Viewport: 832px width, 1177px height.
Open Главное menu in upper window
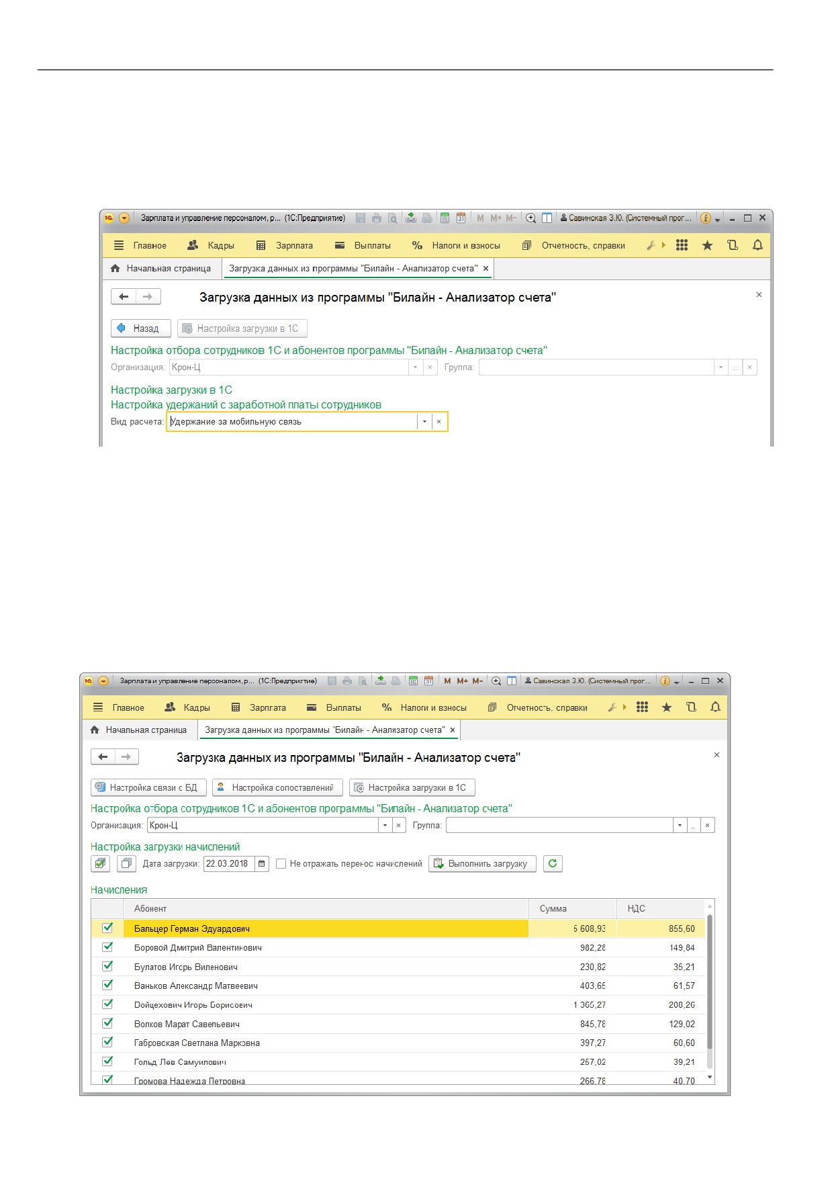coord(140,245)
